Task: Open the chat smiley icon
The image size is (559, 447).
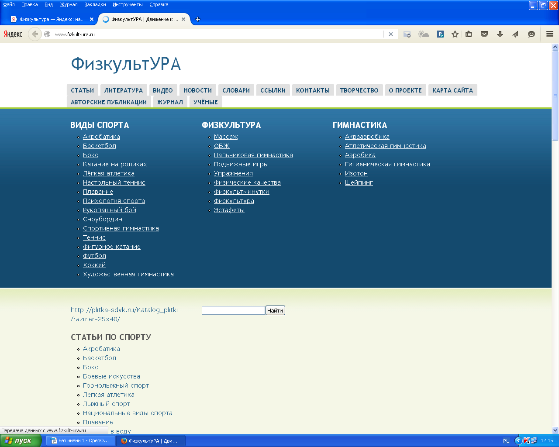Action: pyautogui.click(x=531, y=34)
